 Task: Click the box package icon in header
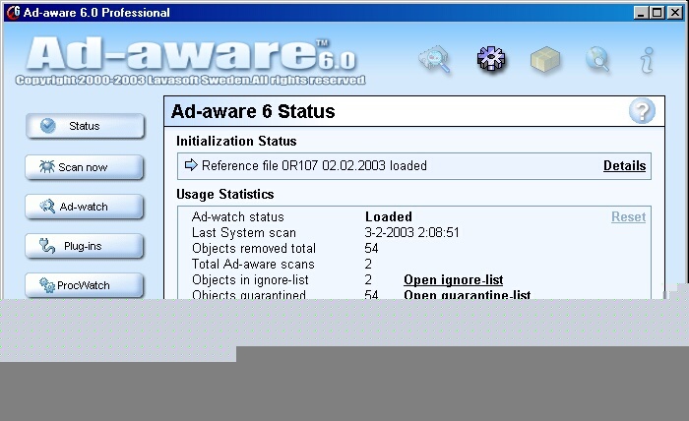pyautogui.click(x=545, y=59)
